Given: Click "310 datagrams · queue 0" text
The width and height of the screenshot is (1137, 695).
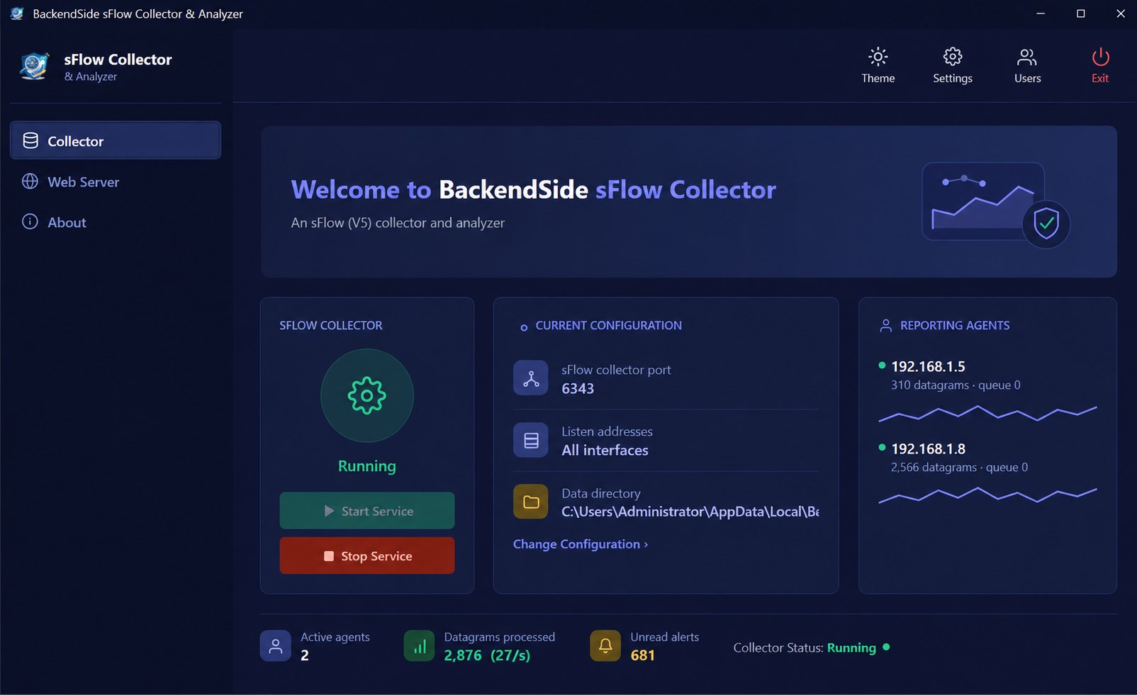Looking at the screenshot, I should pyautogui.click(x=956, y=385).
